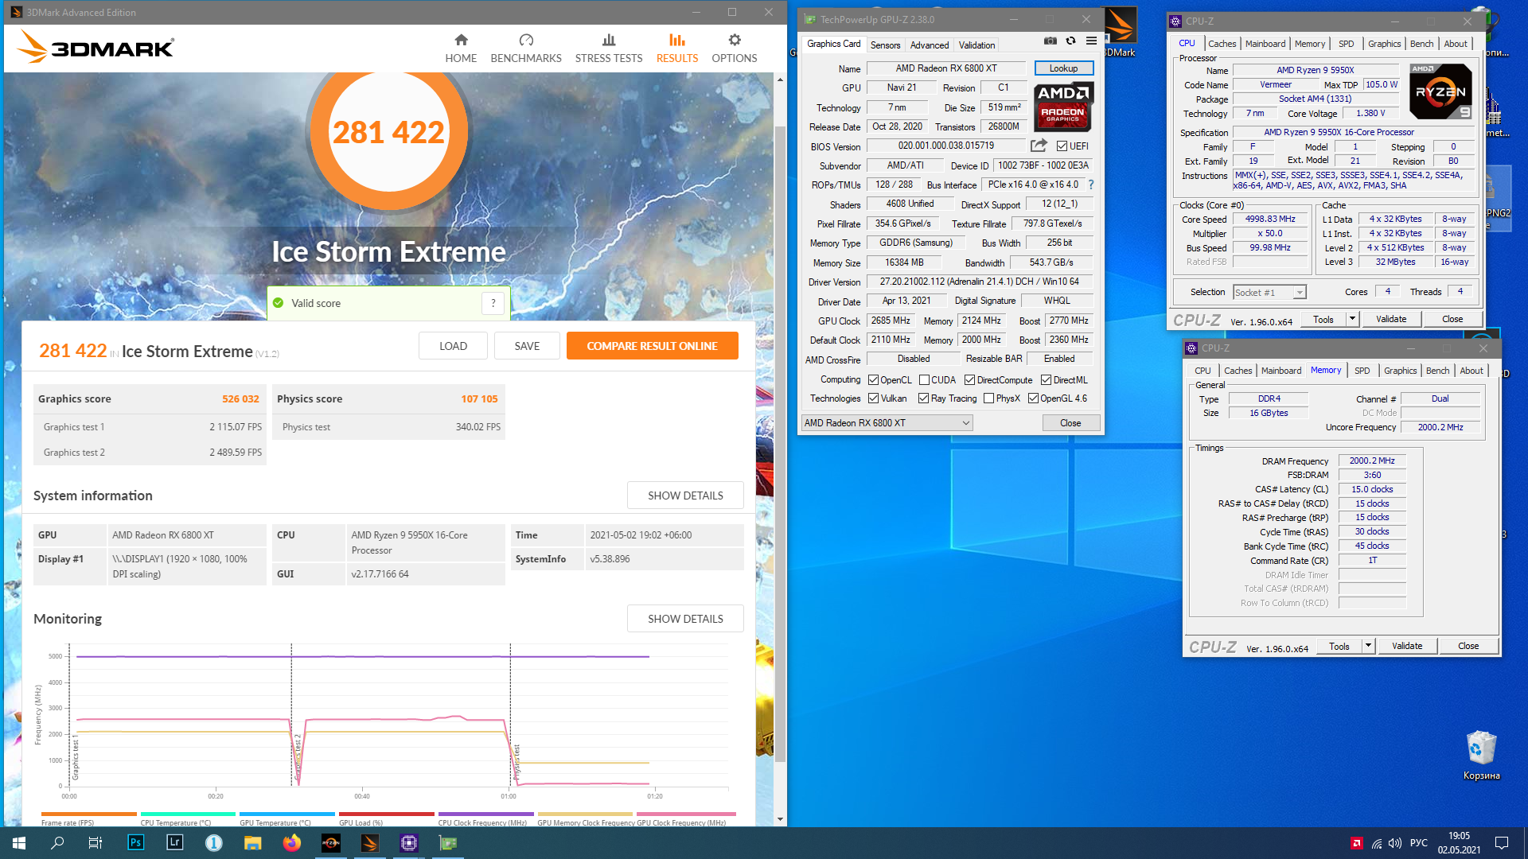Click the SAVE button in 3DMark

point(527,346)
